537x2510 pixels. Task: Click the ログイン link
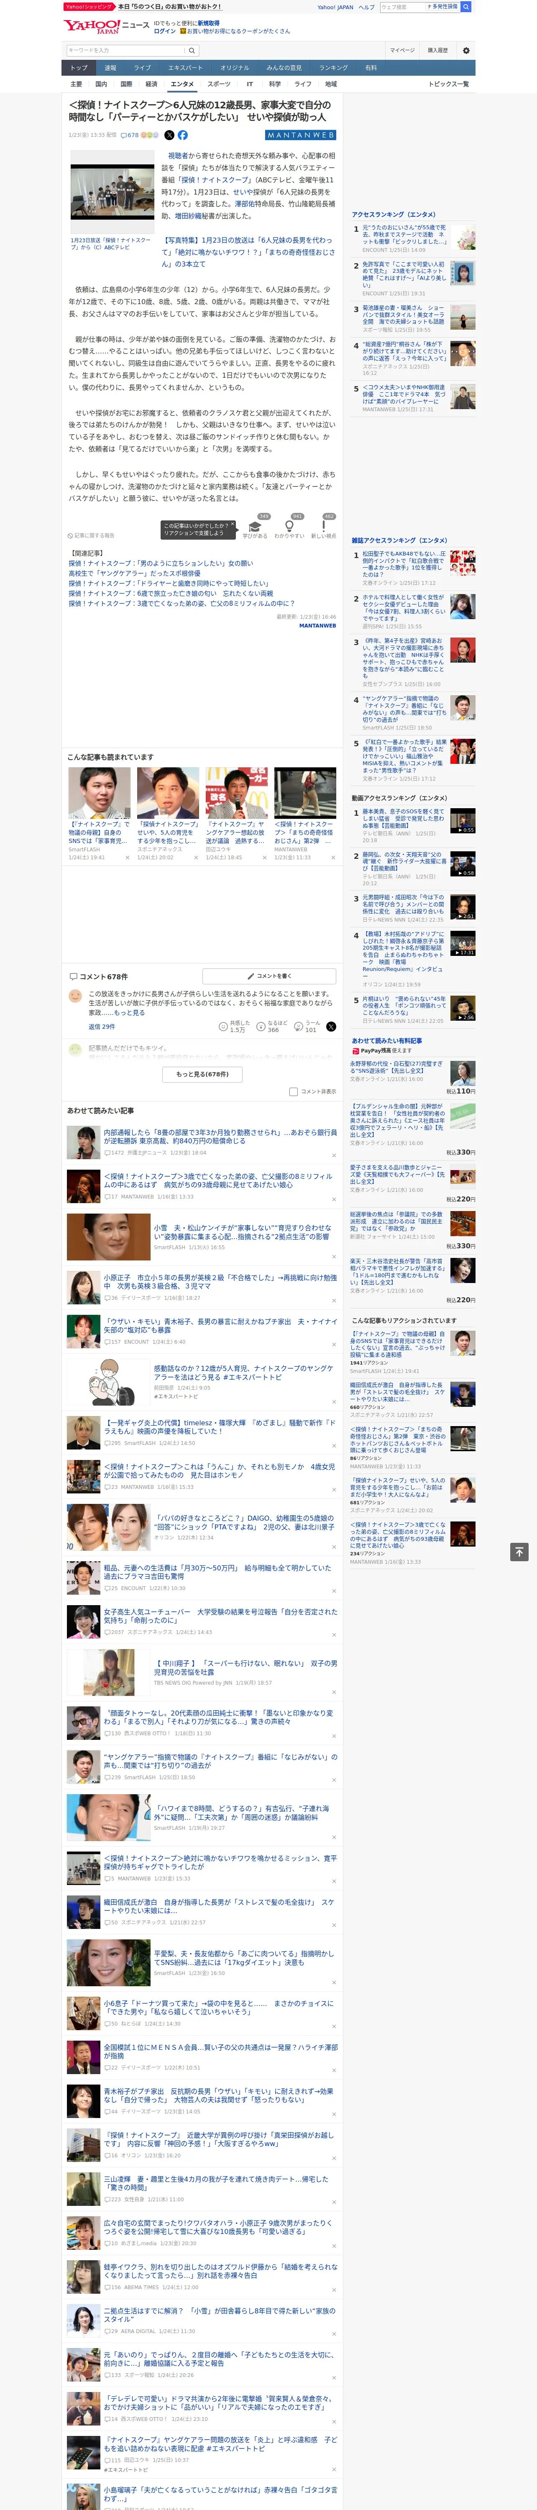coord(165,31)
